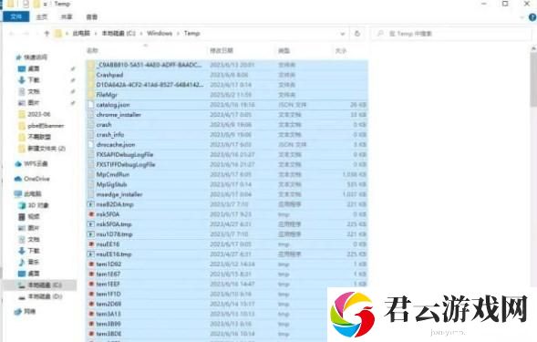Sort by the Type (类型) column header

click(284, 50)
